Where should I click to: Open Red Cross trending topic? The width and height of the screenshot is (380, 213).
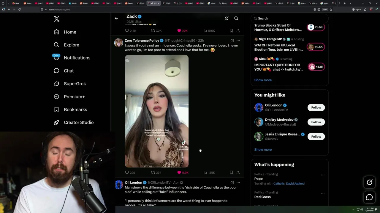pos(262,197)
